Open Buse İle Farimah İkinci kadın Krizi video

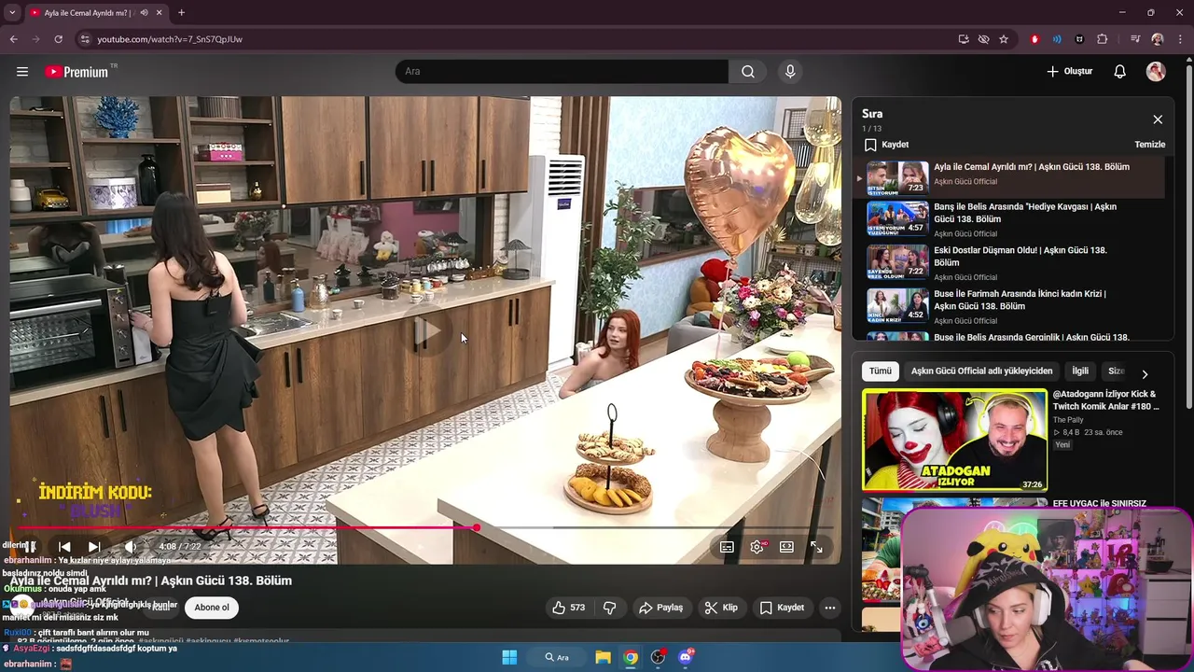(x=1012, y=306)
